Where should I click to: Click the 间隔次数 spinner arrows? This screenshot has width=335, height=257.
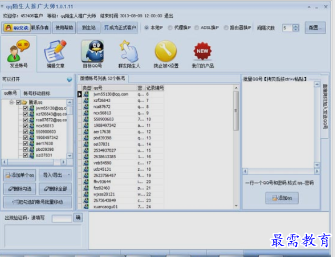[296, 28]
